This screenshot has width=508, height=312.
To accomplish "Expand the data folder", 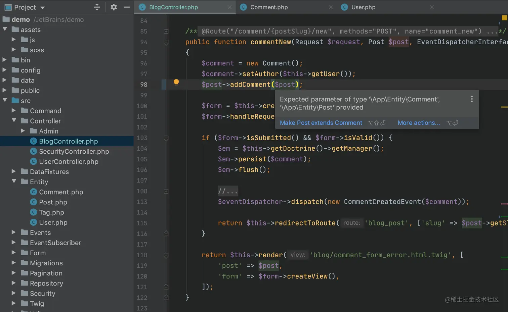I will [5, 80].
